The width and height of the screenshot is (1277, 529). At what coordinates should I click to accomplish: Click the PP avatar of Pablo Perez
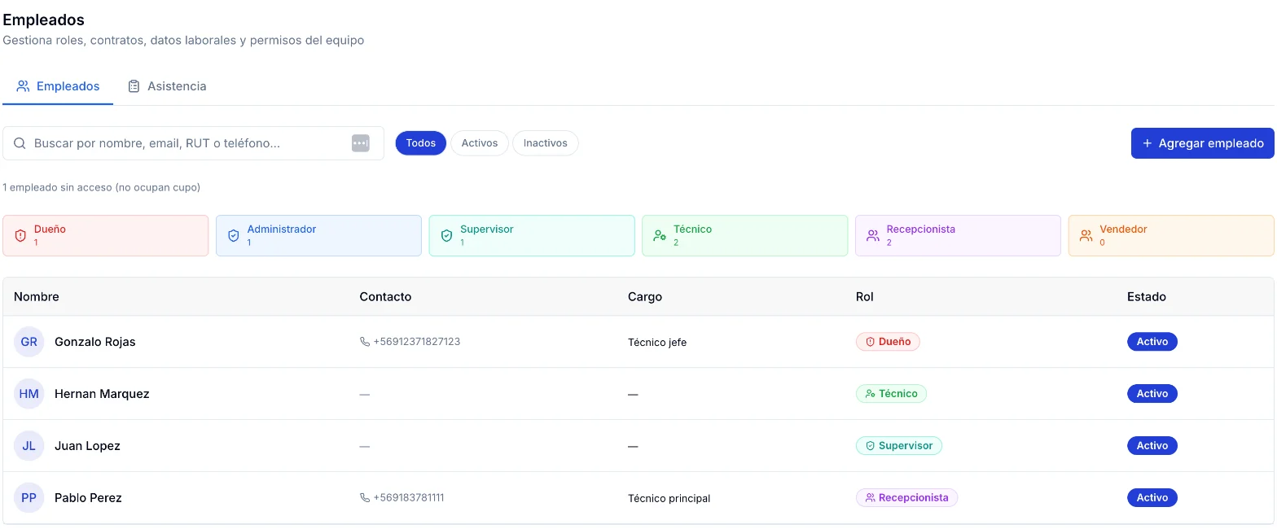pyautogui.click(x=29, y=498)
